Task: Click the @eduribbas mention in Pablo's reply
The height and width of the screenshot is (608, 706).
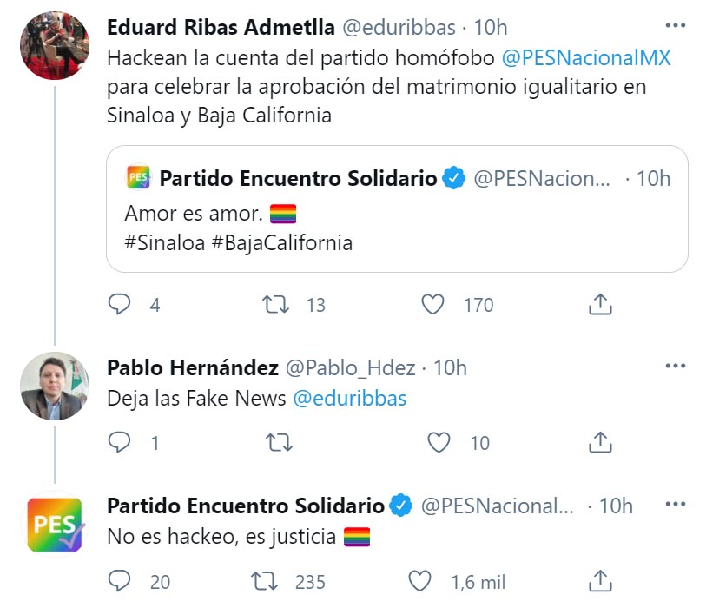Action: click(349, 398)
